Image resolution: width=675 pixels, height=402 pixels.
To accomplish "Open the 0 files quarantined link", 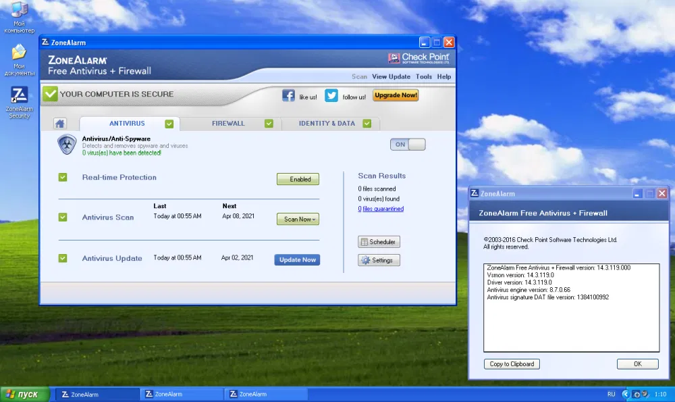I will pyautogui.click(x=381, y=209).
